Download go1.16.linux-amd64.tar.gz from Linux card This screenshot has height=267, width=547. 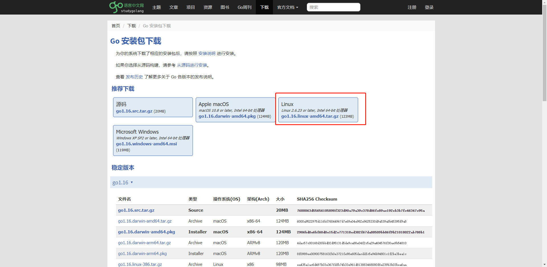(x=310, y=116)
